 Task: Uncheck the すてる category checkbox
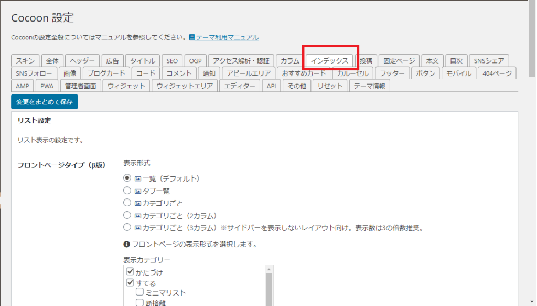[130, 283]
